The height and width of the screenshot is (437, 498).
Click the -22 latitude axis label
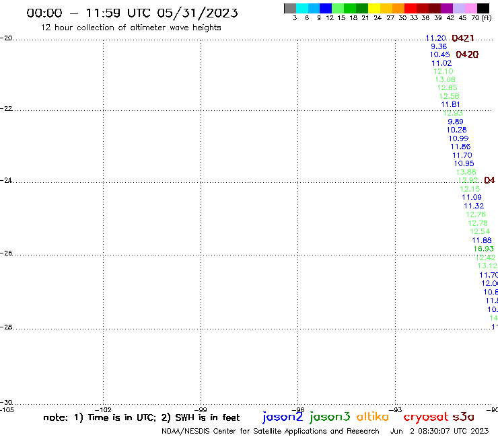[6, 108]
